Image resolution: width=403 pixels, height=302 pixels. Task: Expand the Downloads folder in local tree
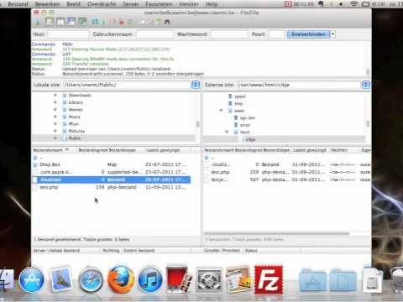pyautogui.click(x=55, y=96)
